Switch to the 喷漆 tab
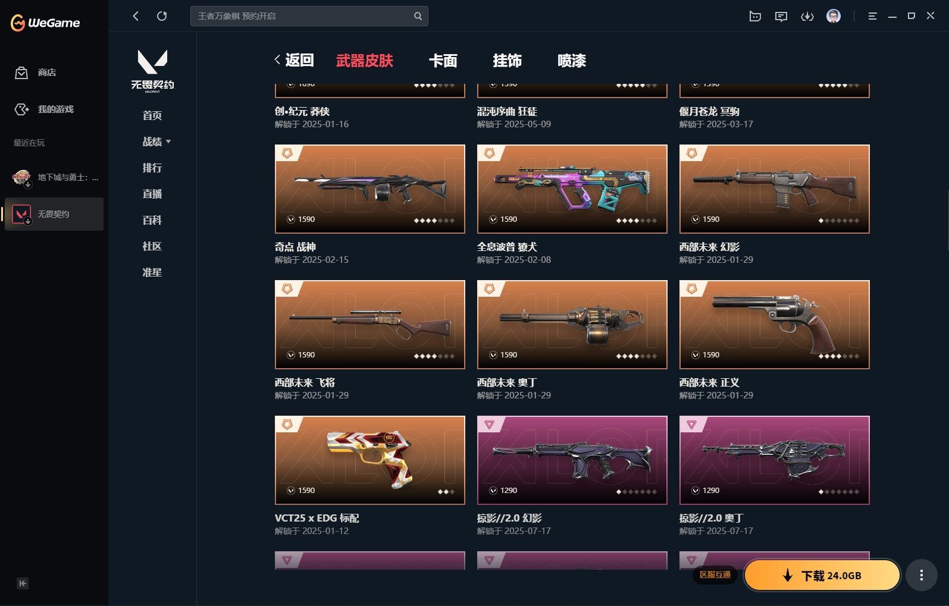The image size is (949, 606). coord(572,61)
